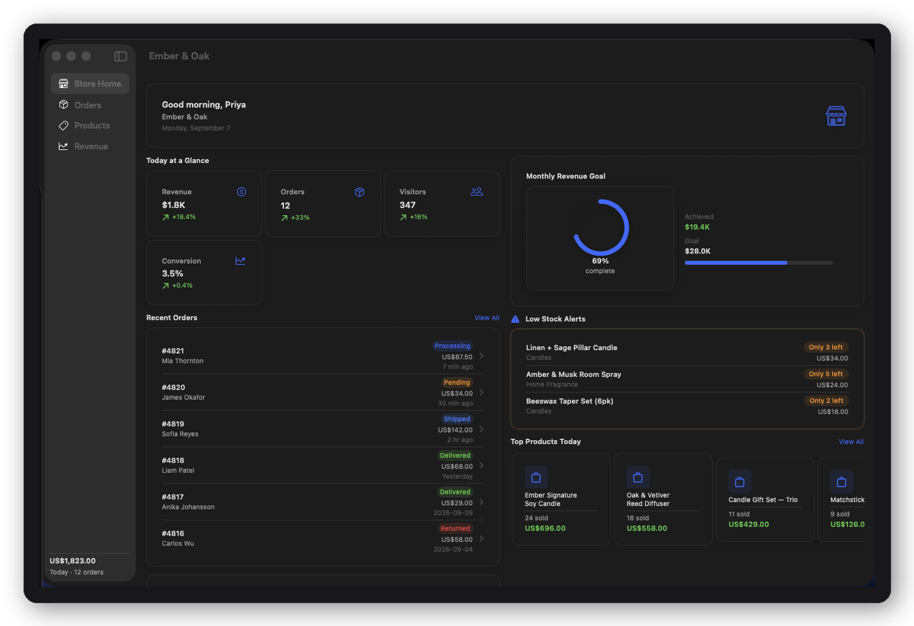Expand order #4821 chevron for Mia Thornton
Screen dimensions: 914x626
coord(482,356)
